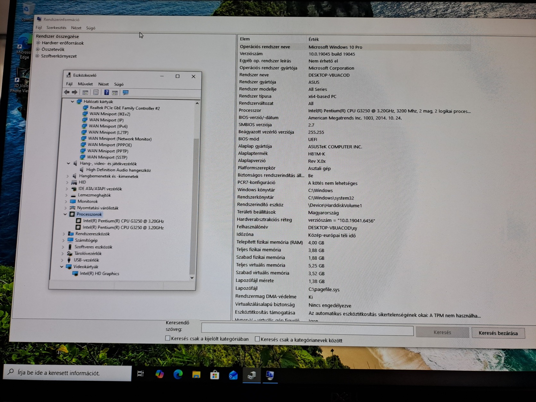
Task: Click the Realtek PCIe GbE controller icon
Action: pyautogui.click(x=86, y=108)
